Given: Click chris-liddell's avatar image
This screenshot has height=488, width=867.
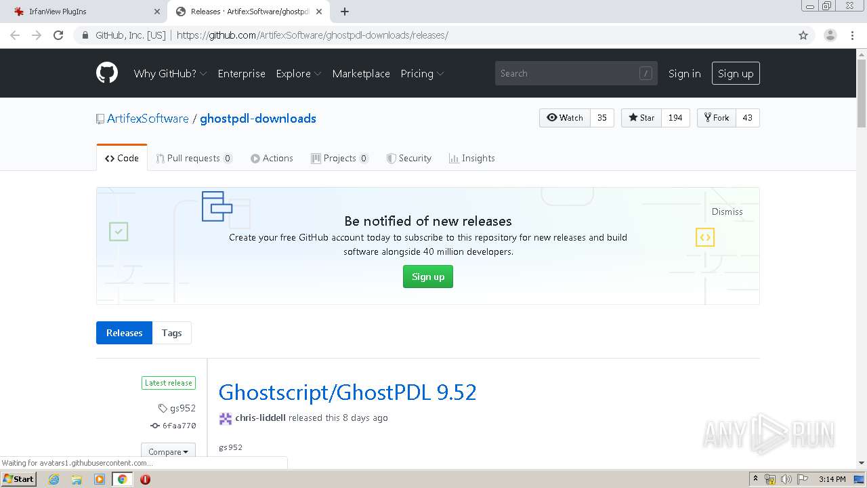Looking at the screenshot, I should pyautogui.click(x=226, y=418).
